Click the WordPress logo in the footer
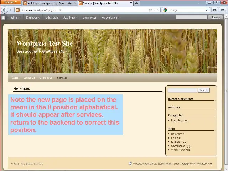This screenshot has height=171, width=228. [130, 164]
